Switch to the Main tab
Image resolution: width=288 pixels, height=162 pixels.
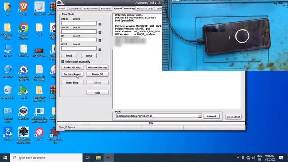pos(62,9)
